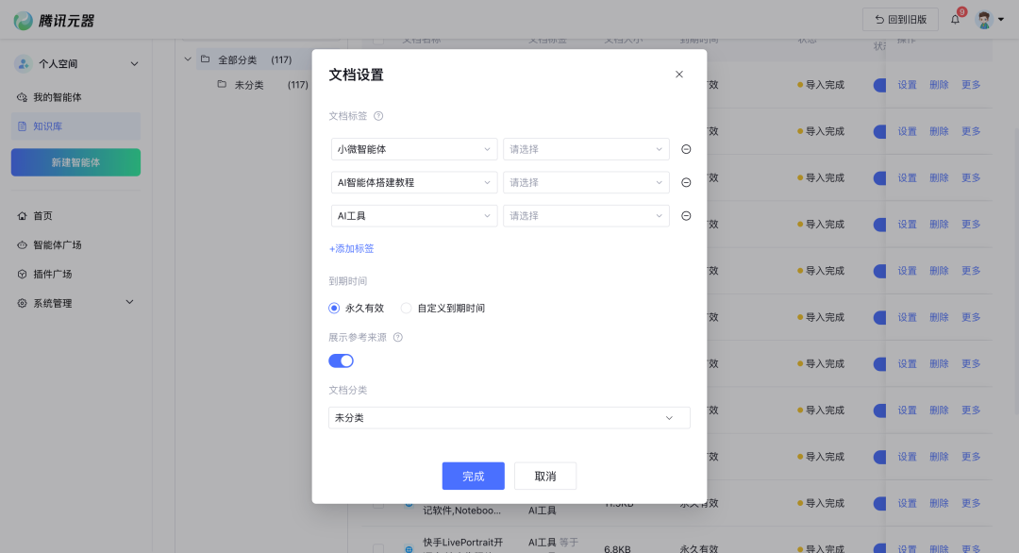Remove the 小微智能体 tag row
This screenshot has width=1019, height=553.
(686, 149)
